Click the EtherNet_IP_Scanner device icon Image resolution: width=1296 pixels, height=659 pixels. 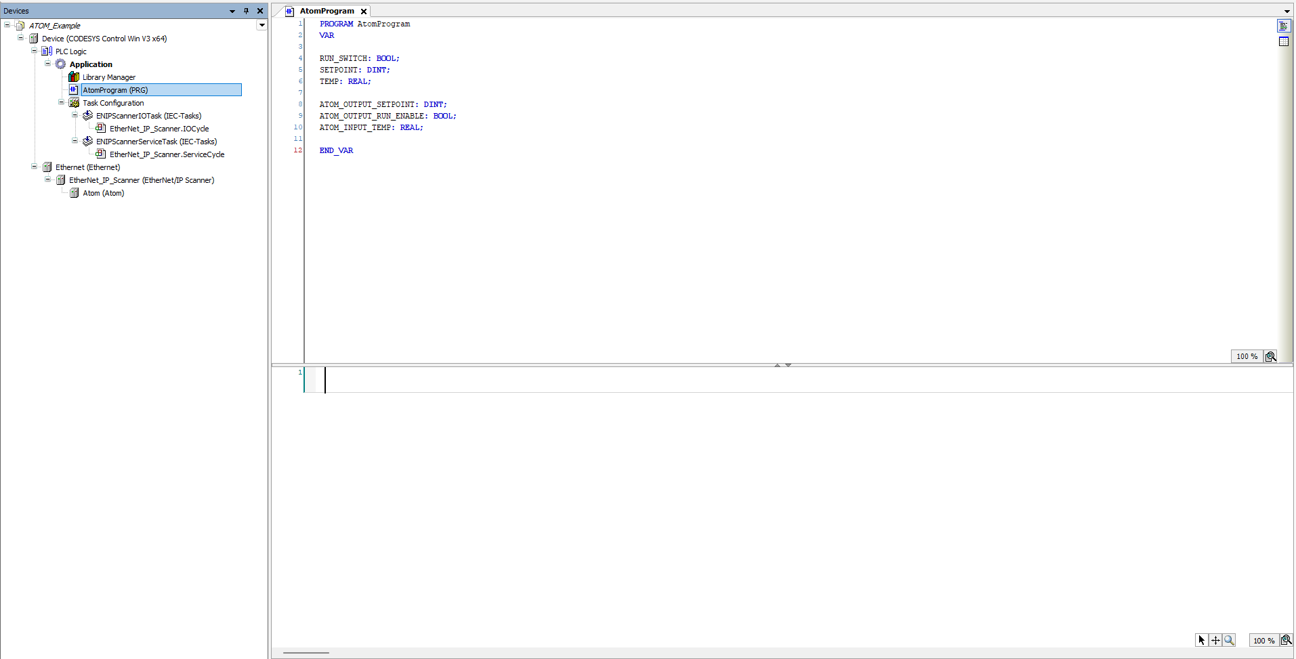point(60,179)
